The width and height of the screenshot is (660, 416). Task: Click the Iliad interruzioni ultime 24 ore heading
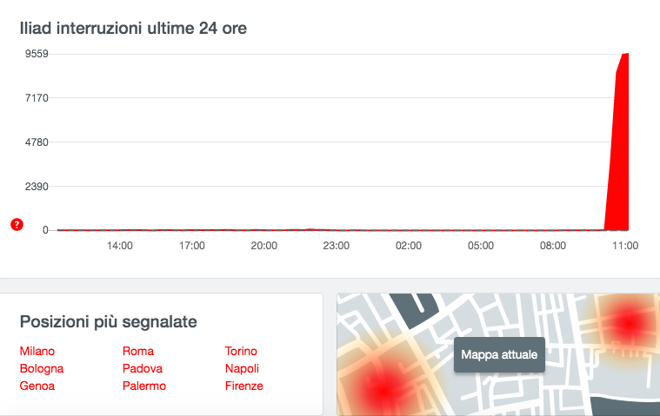[133, 28]
